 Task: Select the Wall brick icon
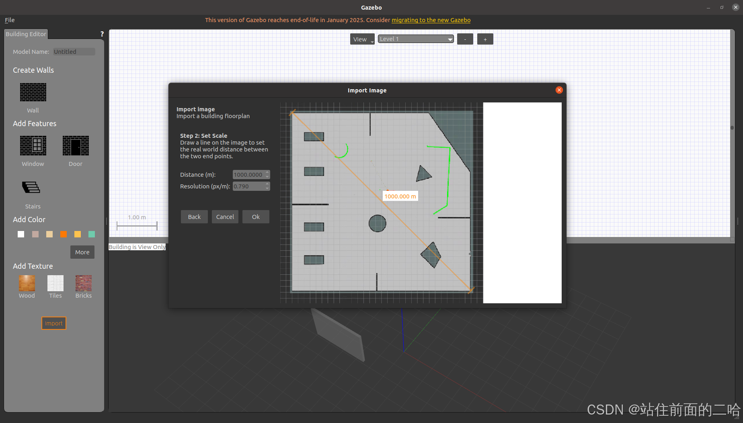(33, 92)
